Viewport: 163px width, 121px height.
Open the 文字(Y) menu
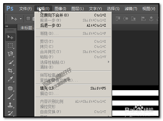(x=95, y=9)
